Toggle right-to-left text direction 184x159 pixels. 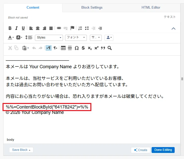pyautogui.click(x=55, y=48)
